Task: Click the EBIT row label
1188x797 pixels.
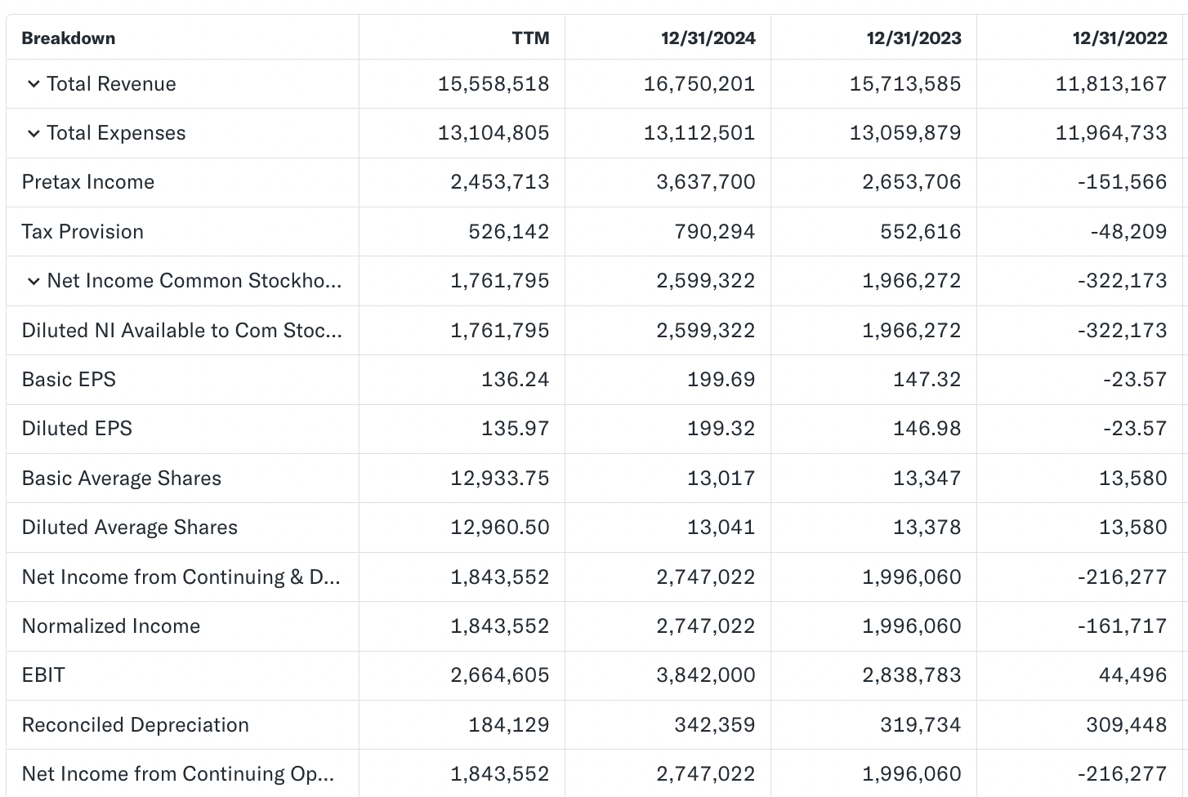Action: pyautogui.click(x=43, y=675)
